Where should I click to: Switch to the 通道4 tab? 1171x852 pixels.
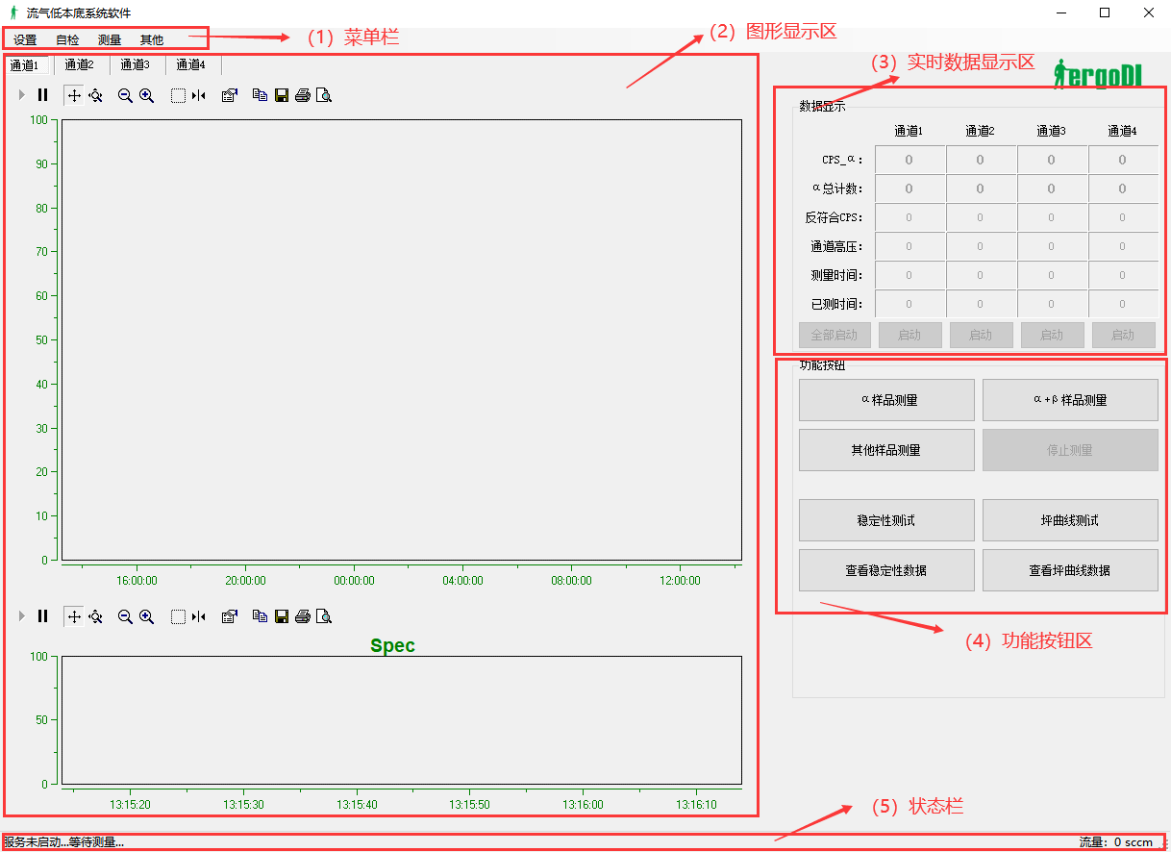coord(191,65)
